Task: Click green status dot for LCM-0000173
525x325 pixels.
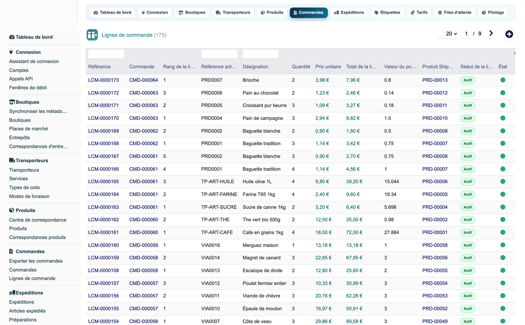Action: [x=503, y=80]
